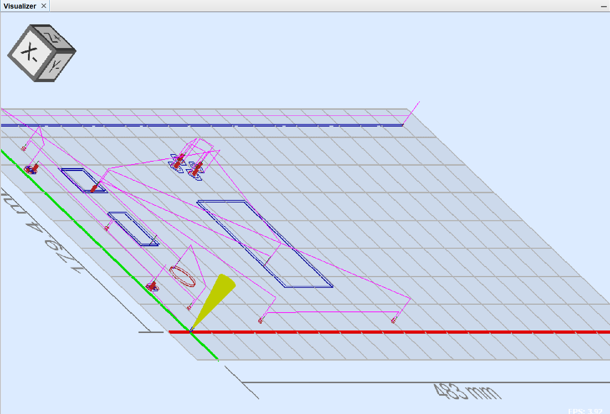Click the red ellipse toolpath shape
This screenshot has height=414, width=610.
183,276
